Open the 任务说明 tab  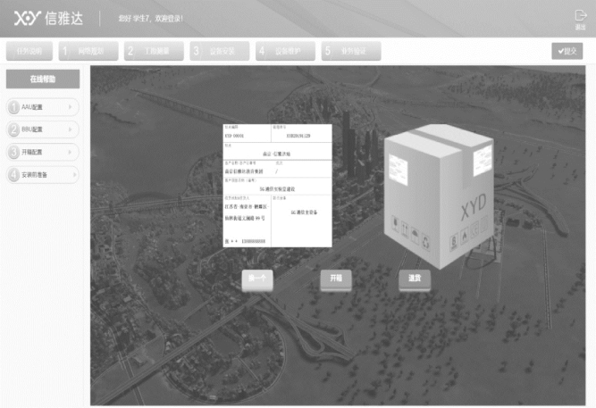29,51
